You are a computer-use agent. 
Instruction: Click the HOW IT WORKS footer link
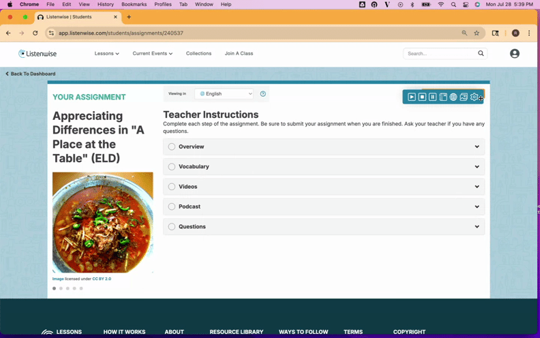[124, 332]
